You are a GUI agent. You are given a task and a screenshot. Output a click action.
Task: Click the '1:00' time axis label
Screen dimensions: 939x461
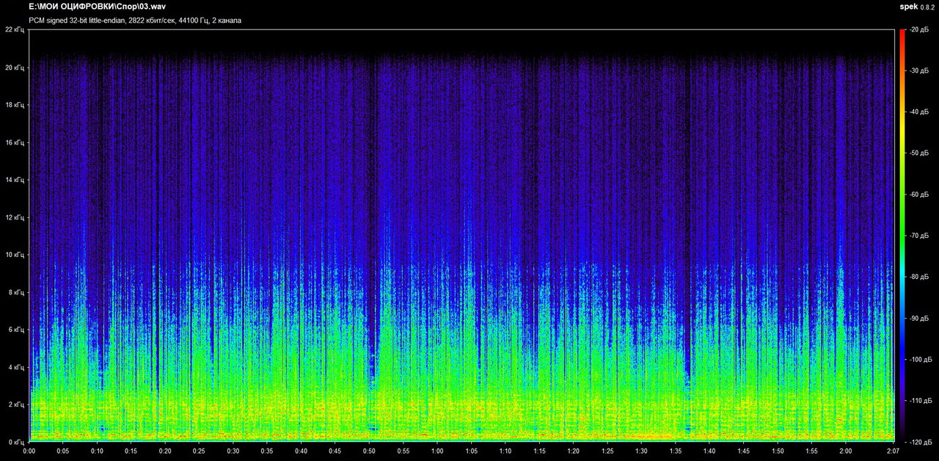[438, 451]
